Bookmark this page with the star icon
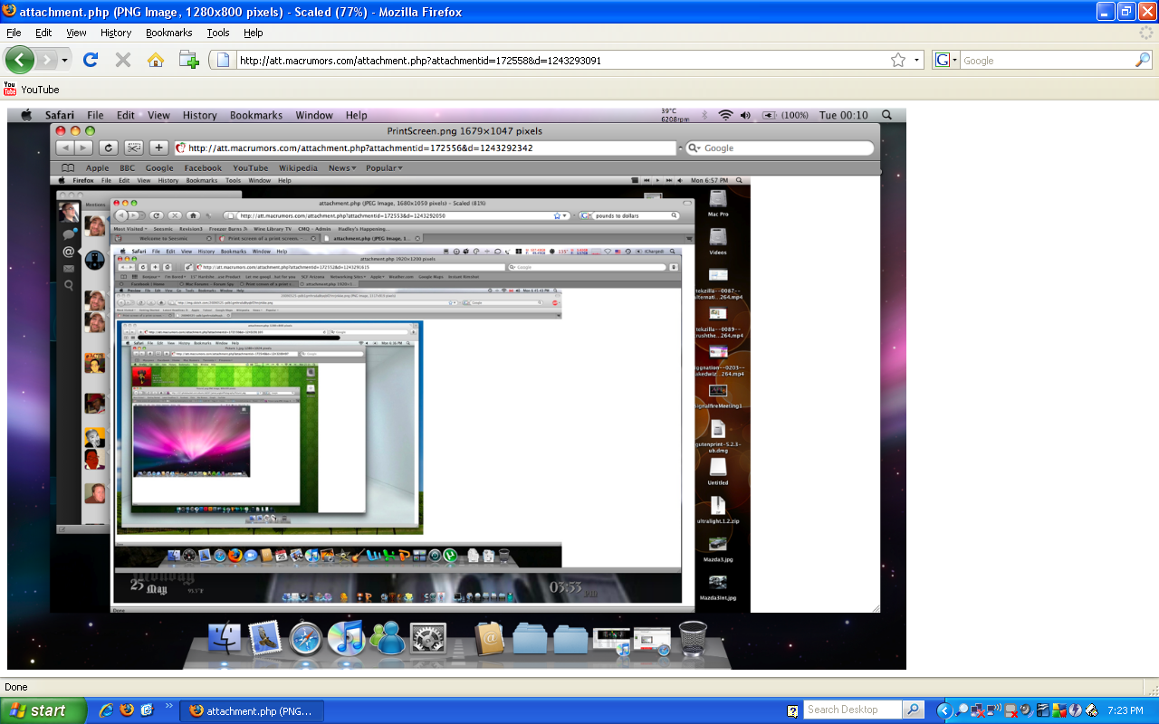 point(898,61)
